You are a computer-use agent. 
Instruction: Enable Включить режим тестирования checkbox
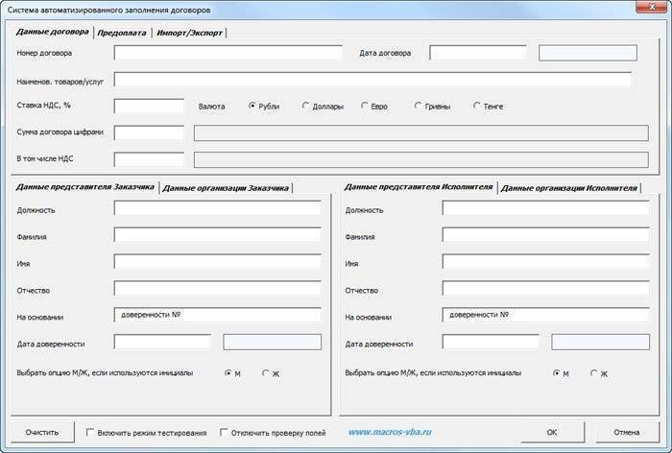(90, 432)
